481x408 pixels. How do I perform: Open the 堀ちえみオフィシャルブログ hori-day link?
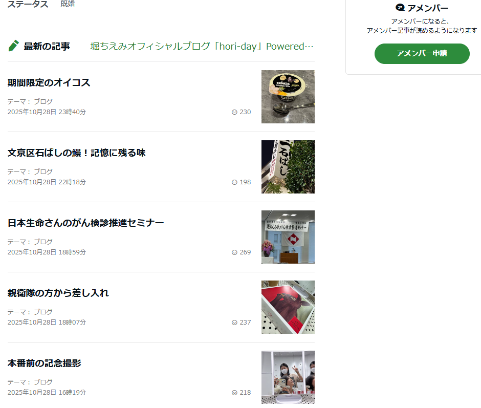coord(202,47)
